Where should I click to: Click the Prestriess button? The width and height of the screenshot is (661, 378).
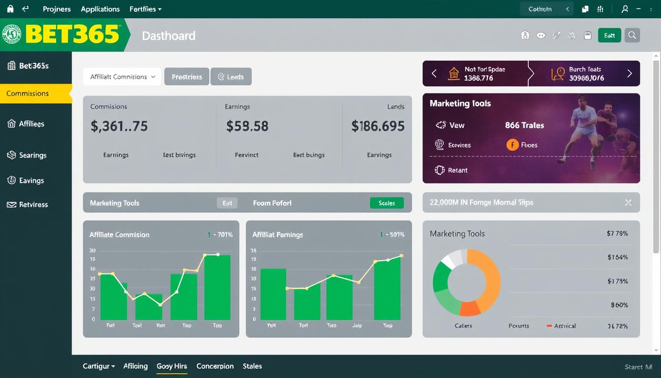(x=187, y=77)
